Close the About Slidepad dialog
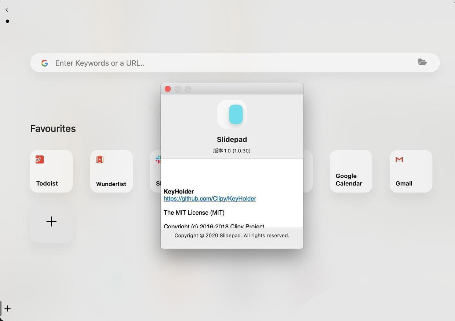Image resolution: width=455 pixels, height=321 pixels. click(168, 89)
